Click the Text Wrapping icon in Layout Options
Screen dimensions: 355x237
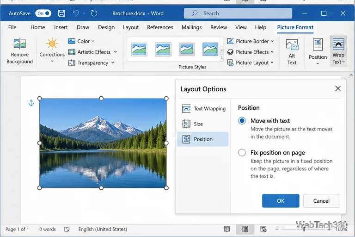point(186,109)
